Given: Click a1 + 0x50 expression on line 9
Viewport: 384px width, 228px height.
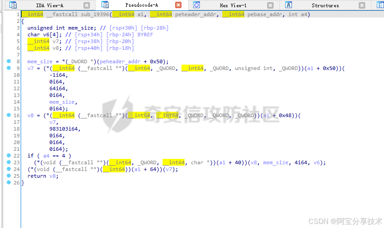Looking at the screenshot, I should (322, 68).
